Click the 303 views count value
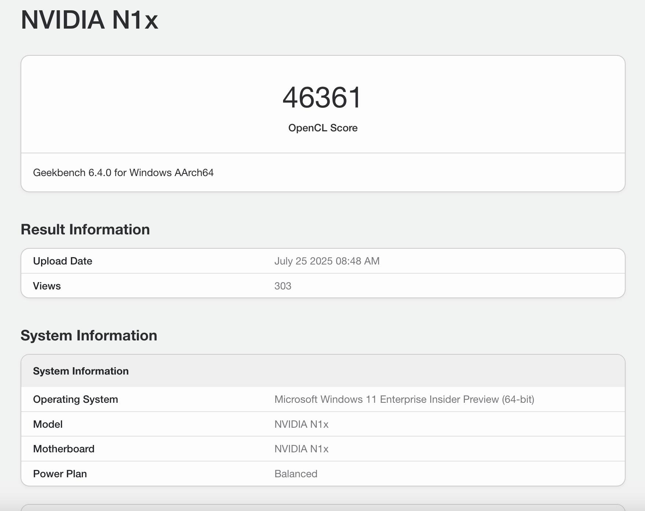 pos(283,286)
